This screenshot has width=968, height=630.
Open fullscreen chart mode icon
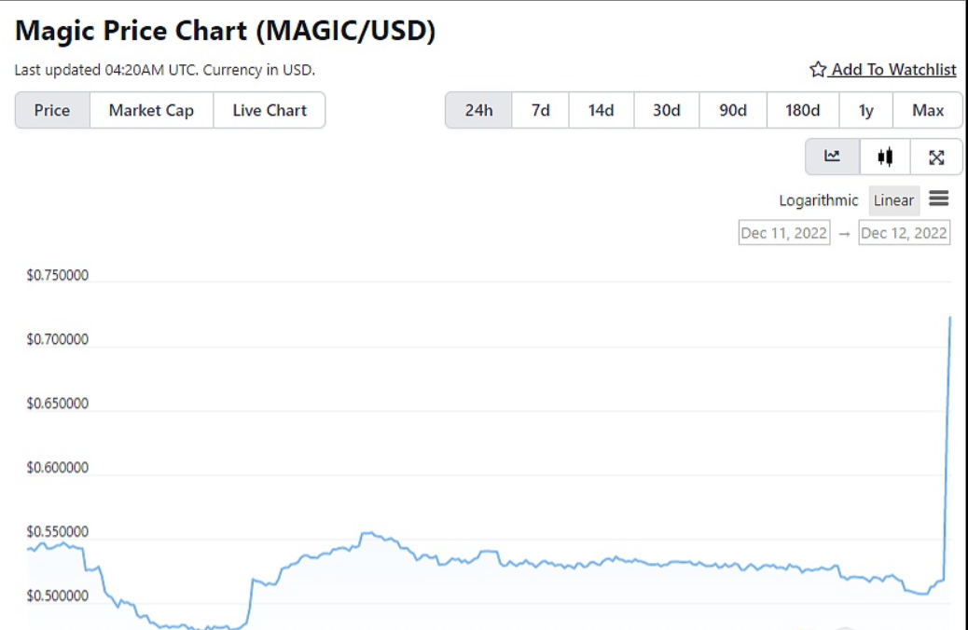tap(936, 157)
